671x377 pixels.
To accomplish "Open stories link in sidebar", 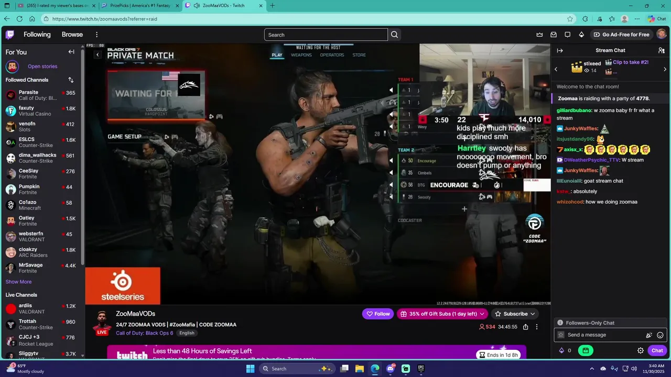I will click(x=42, y=66).
